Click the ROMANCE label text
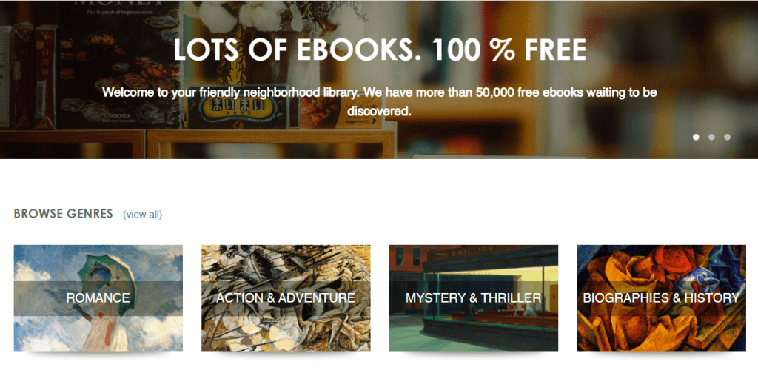Image resolution: width=758 pixels, height=370 pixels. click(98, 298)
